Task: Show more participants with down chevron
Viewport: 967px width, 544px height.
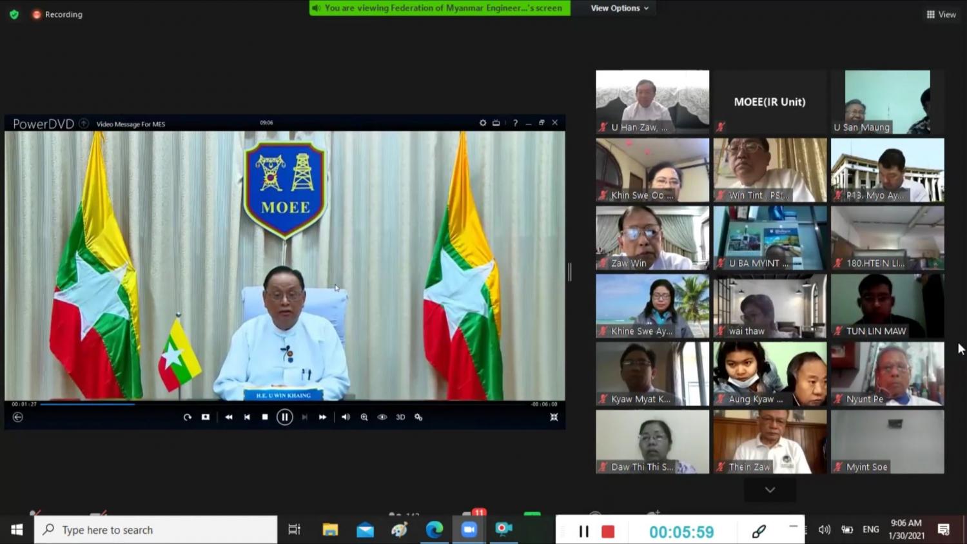Action: pos(770,490)
